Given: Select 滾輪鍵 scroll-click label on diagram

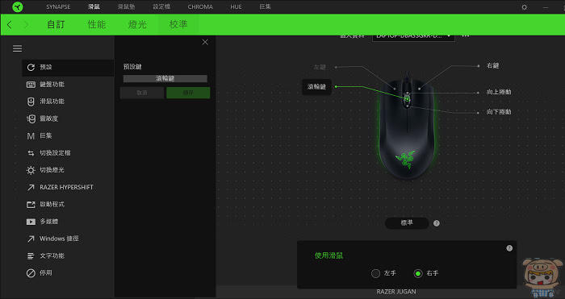Looking at the screenshot, I should (316, 87).
